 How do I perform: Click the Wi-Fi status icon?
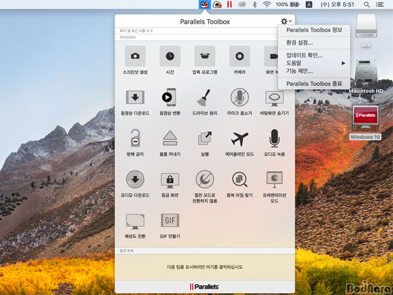point(267,5)
